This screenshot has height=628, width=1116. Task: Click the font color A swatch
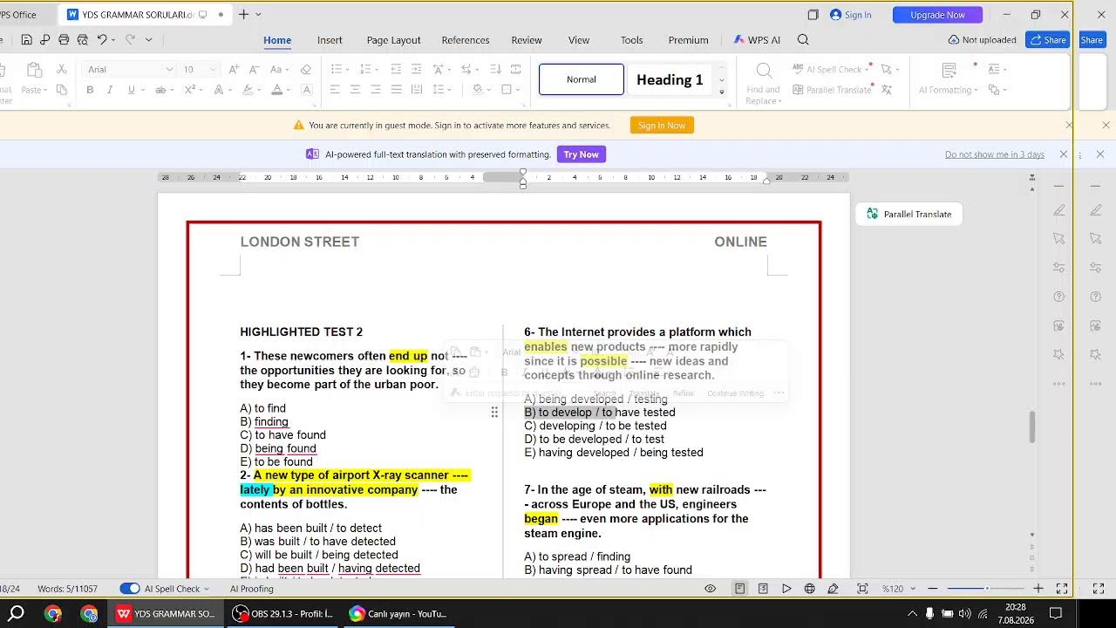pyautogui.click(x=276, y=90)
